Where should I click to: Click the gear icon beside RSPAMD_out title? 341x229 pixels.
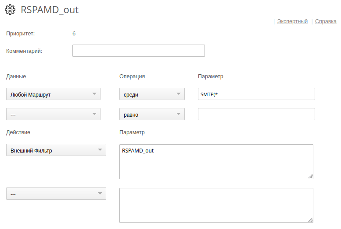tap(10, 10)
